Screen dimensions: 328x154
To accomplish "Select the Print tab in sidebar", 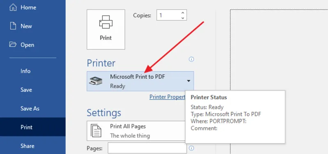I will click(x=33, y=127).
